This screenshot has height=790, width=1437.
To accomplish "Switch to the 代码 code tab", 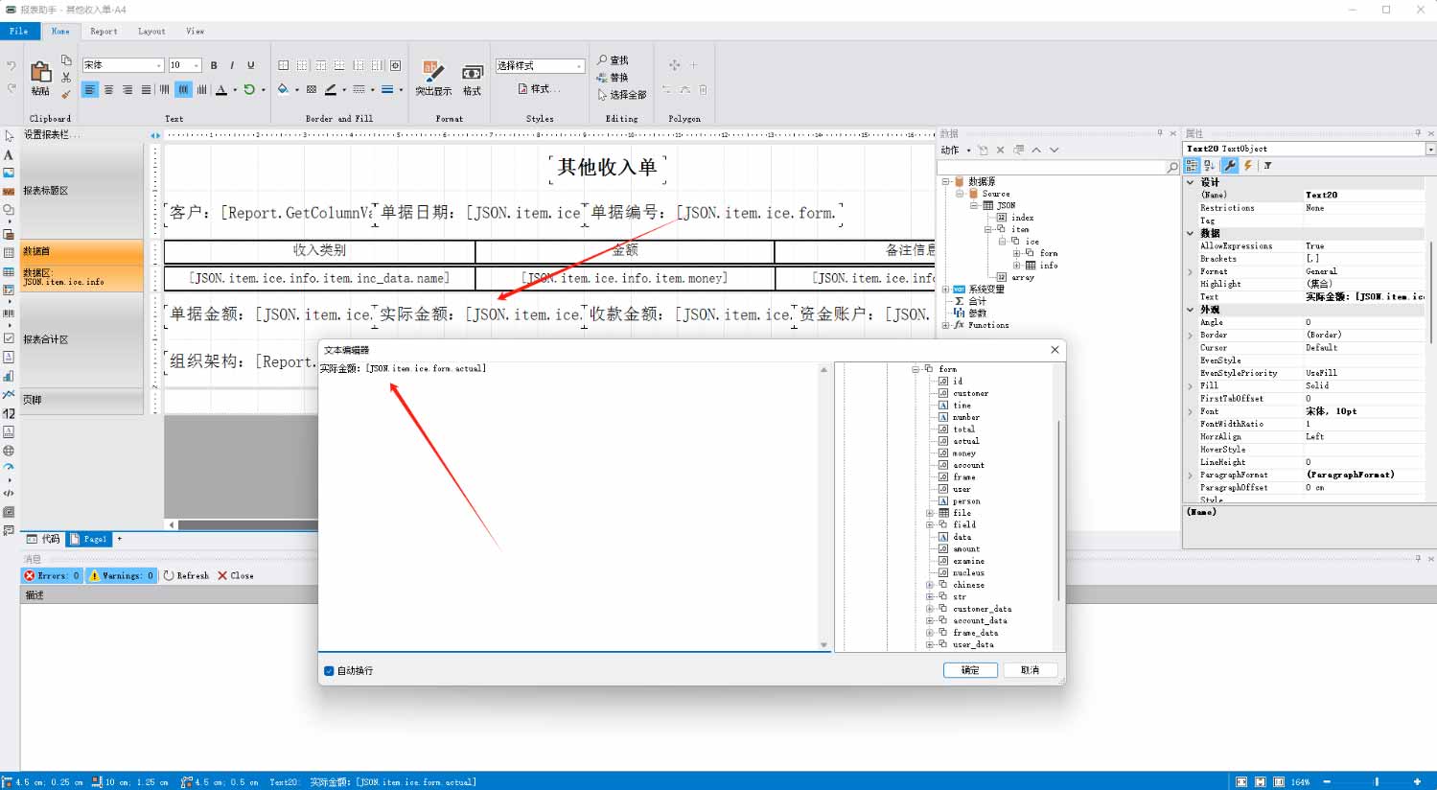I will pos(43,539).
